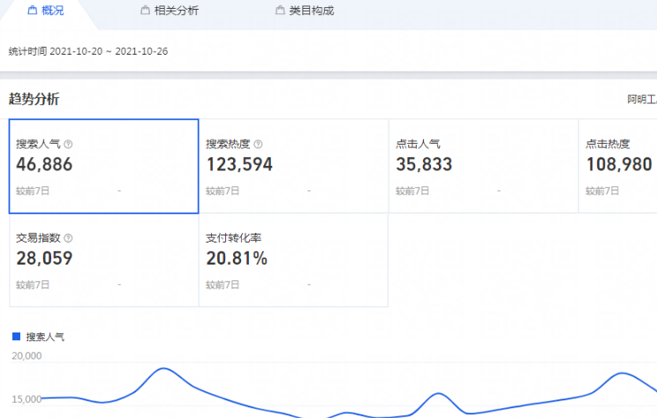The image size is (657, 418).
Task: Click the value 46,886
Action: [44, 164]
